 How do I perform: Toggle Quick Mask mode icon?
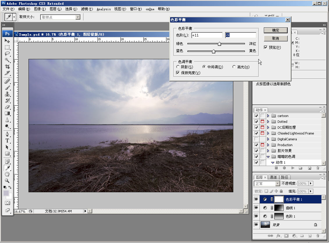click(x=7, y=203)
